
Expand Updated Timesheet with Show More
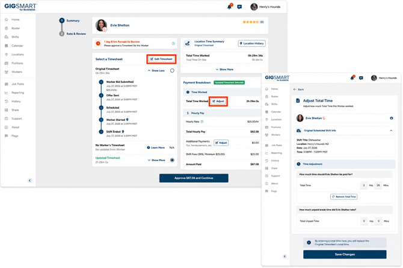(156, 160)
